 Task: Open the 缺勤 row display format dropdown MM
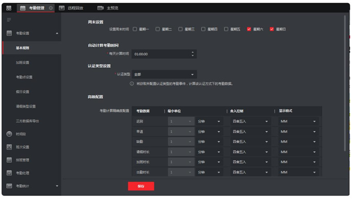298,141
